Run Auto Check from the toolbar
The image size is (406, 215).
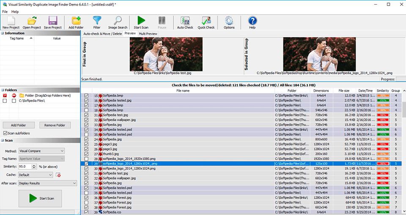185,21
